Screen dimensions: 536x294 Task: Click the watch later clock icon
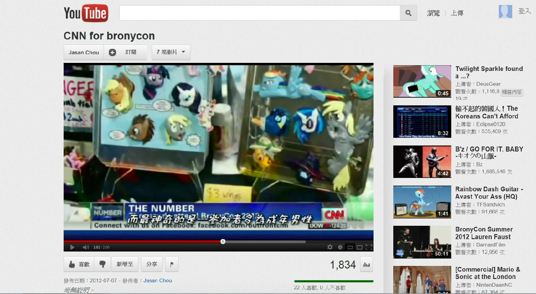[x=340, y=247]
